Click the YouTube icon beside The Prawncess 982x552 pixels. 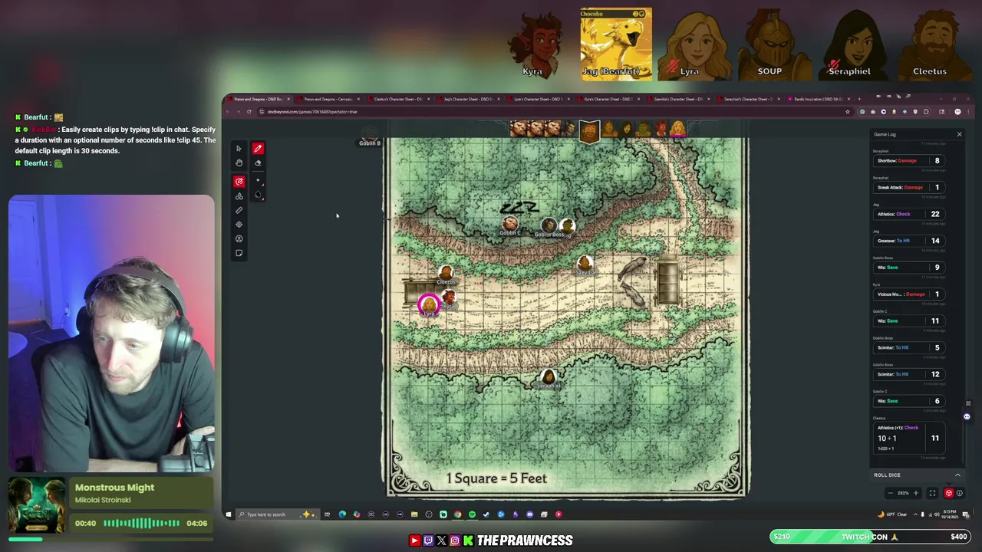point(414,540)
